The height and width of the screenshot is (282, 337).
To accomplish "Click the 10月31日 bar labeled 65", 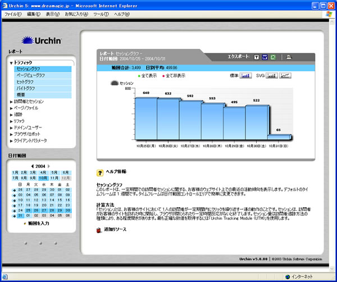I will [x=279, y=137].
